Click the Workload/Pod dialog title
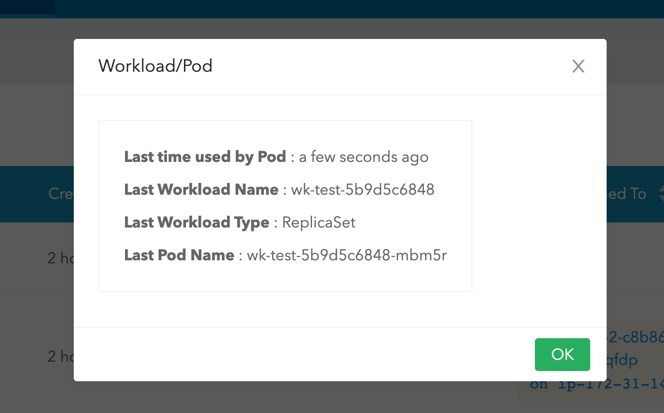 point(155,66)
